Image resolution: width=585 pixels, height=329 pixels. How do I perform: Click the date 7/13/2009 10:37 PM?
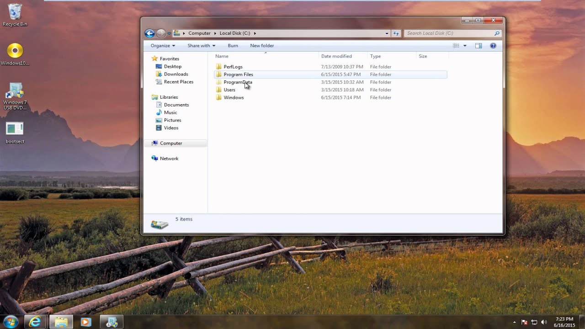(342, 67)
